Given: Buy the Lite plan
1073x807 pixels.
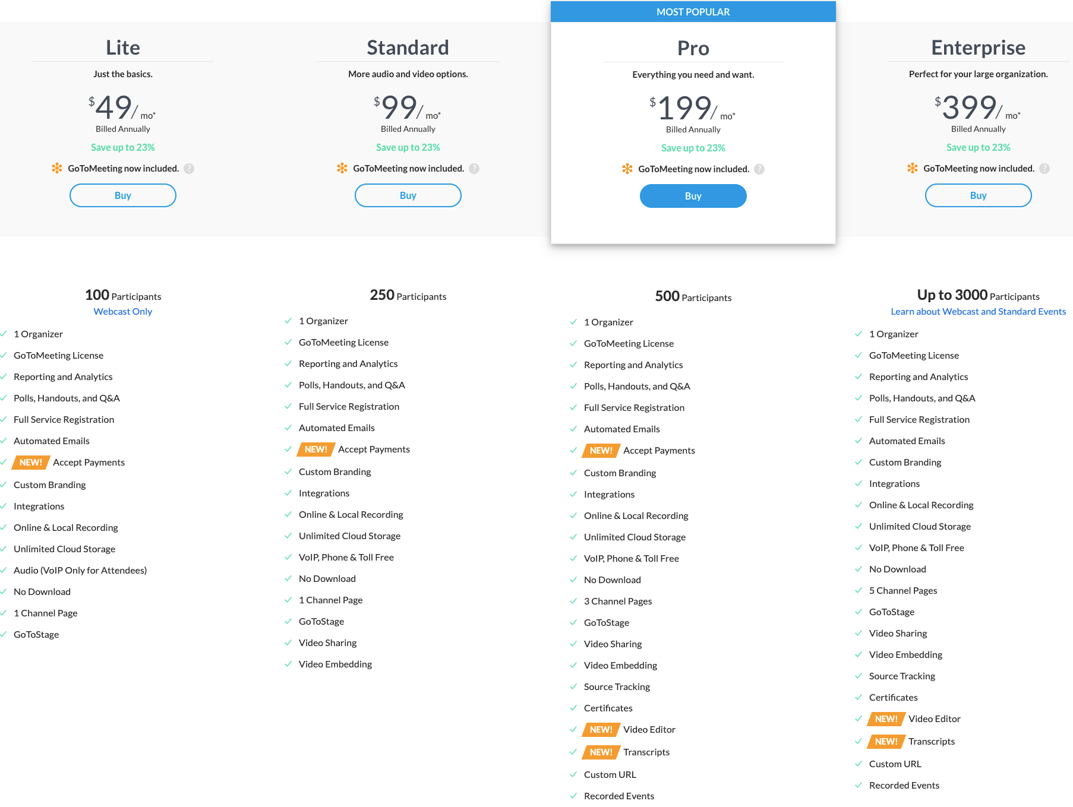Looking at the screenshot, I should click(x=123, y=195).
